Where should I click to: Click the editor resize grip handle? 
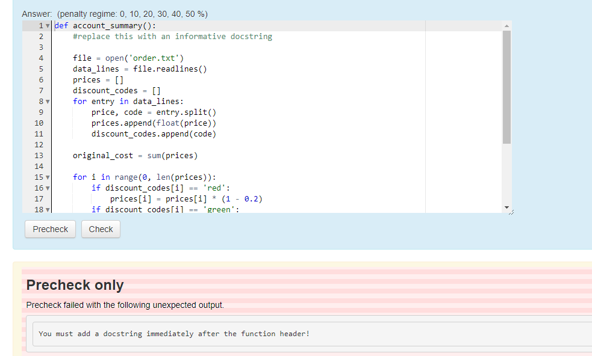click(511, 211)
